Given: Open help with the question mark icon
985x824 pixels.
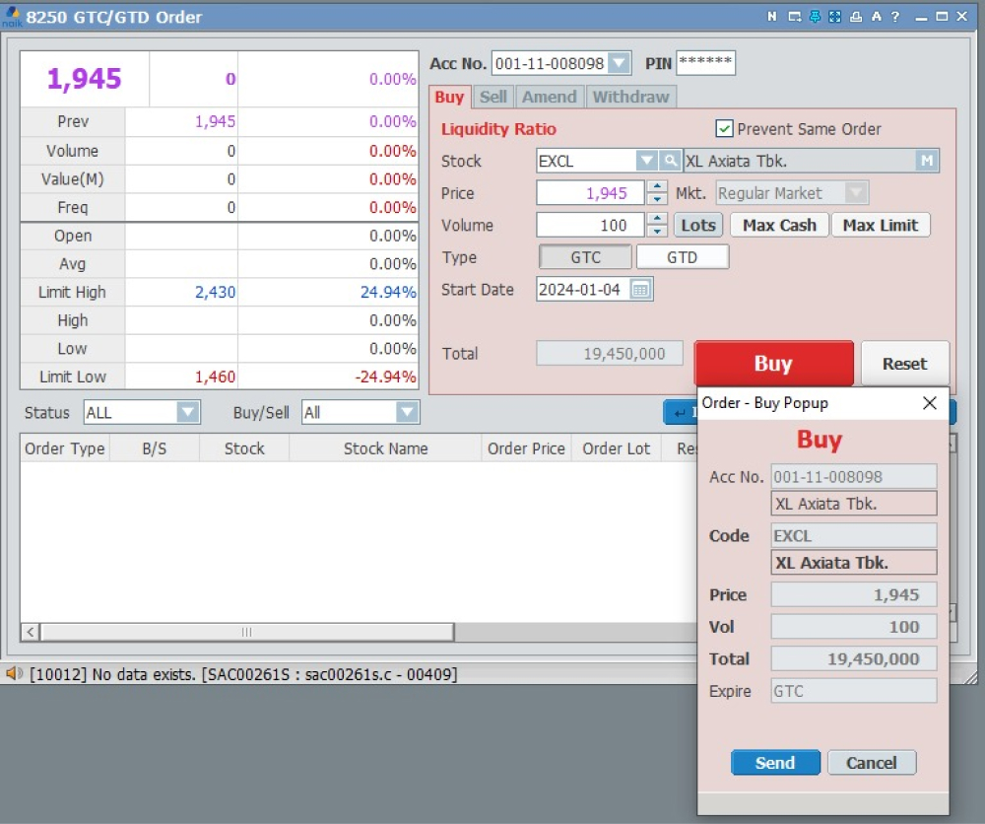Looking at the screenshot, I should 895,17.
